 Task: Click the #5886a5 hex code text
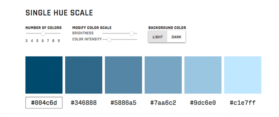click(x=123, y=103)
